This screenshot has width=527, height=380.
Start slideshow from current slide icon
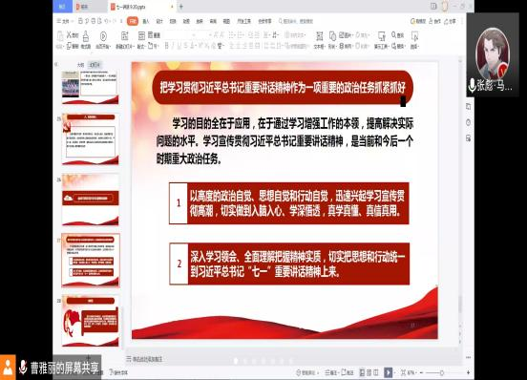[103, 36]
